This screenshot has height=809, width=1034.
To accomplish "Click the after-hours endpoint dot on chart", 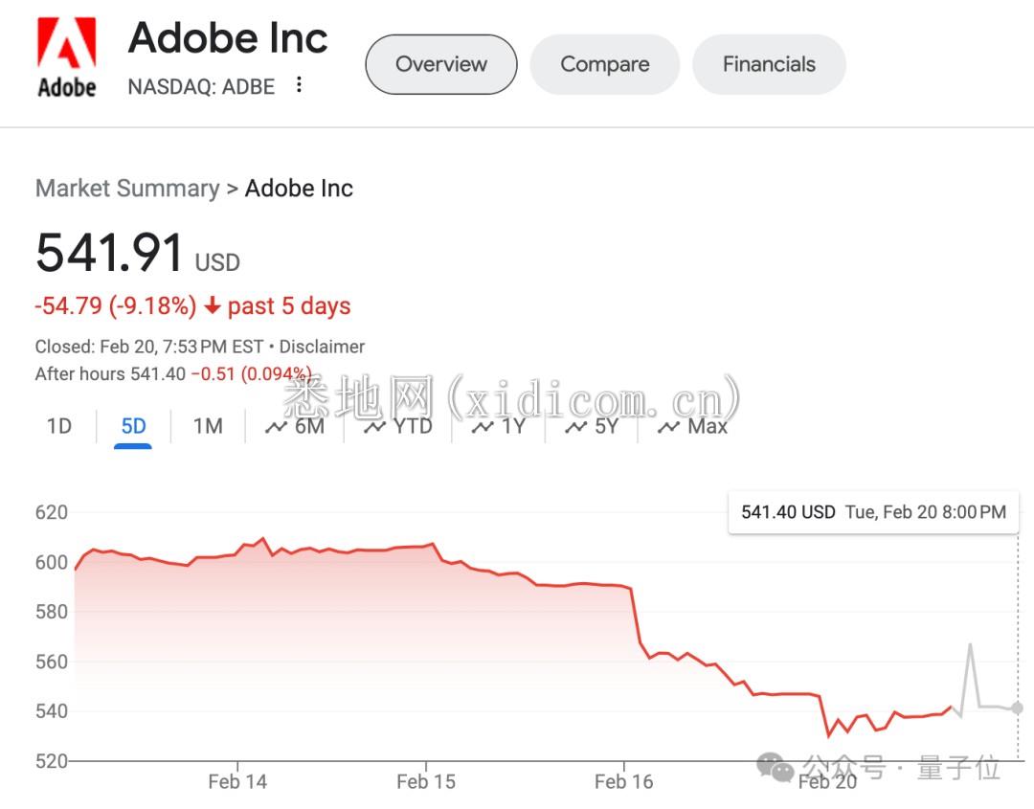I will coord(1017,708).
